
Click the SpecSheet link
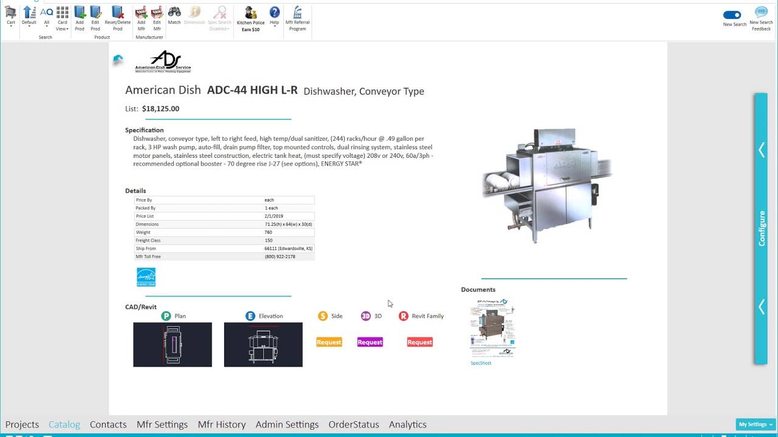(x=481, y=363)
